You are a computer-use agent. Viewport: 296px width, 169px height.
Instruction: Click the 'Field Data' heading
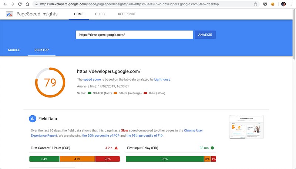[48, 119]
